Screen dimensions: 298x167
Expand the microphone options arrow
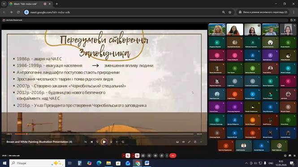click(x=124, y=156)
